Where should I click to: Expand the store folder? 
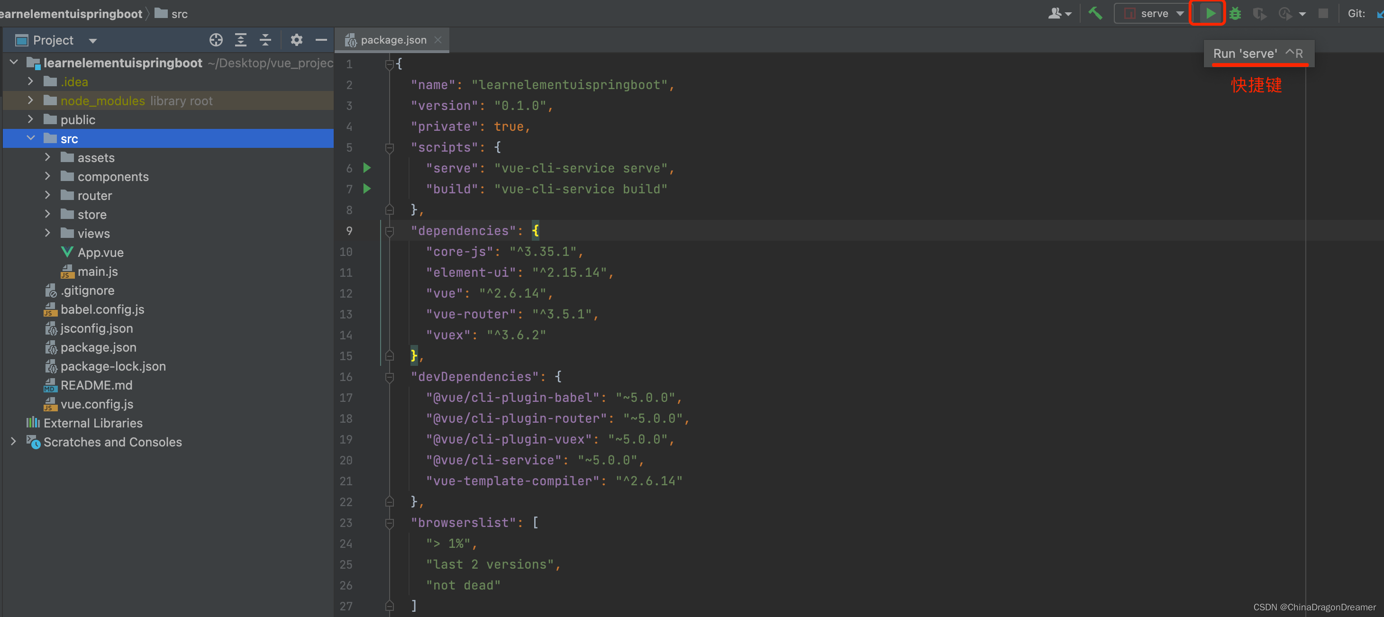click(x=48, y=214)
